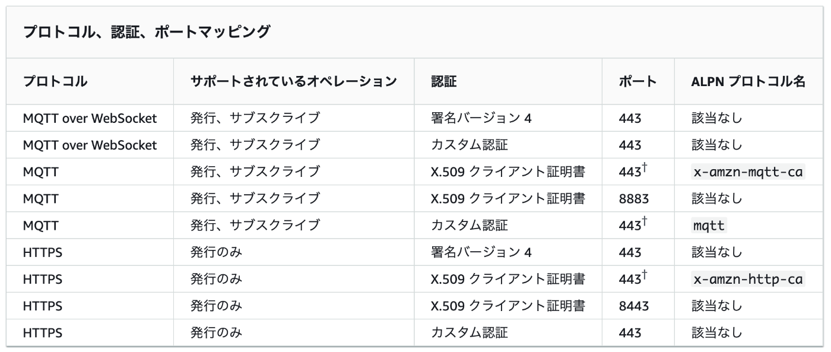Click X.509 クライアント証明書 in the 8883 row

[x=508, y=199]
